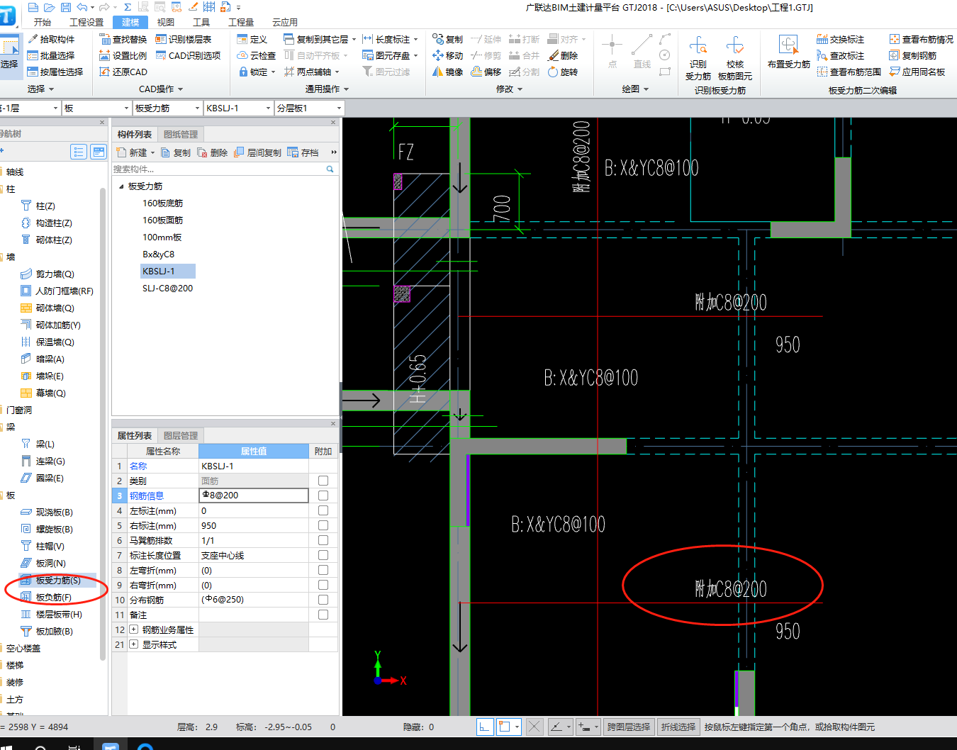The width and height of the screenshot is (957, 750).
Task: Click 云检查 cloud check tool
Action: pos(256,55)
